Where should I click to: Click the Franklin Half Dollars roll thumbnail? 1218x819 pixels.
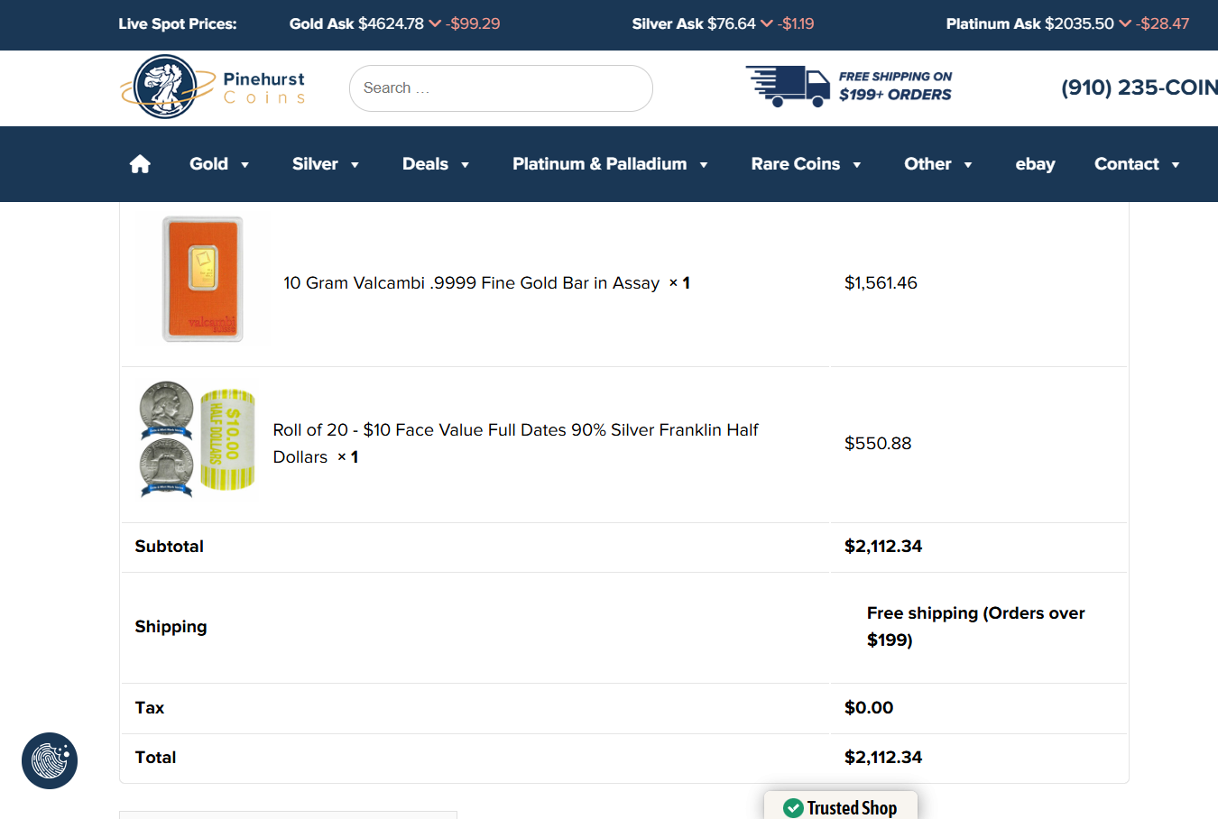198,439
